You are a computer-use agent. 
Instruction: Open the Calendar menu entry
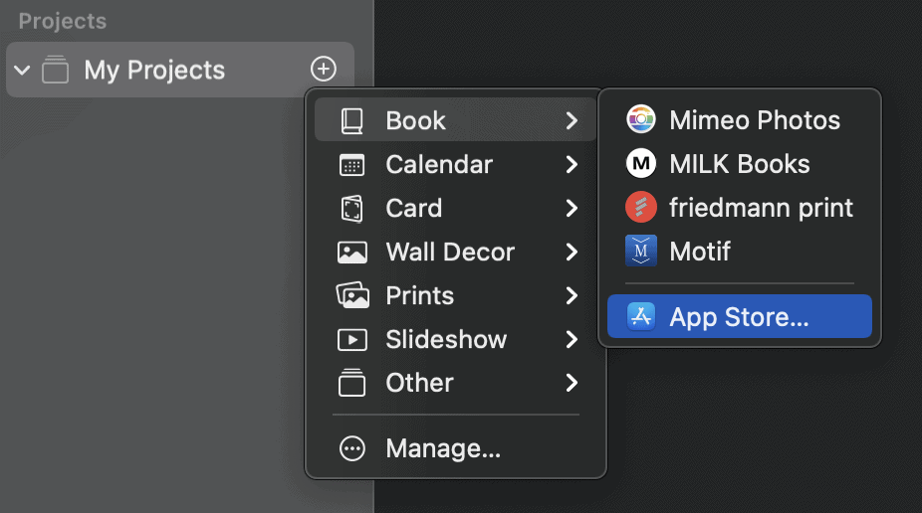[456, 164]
